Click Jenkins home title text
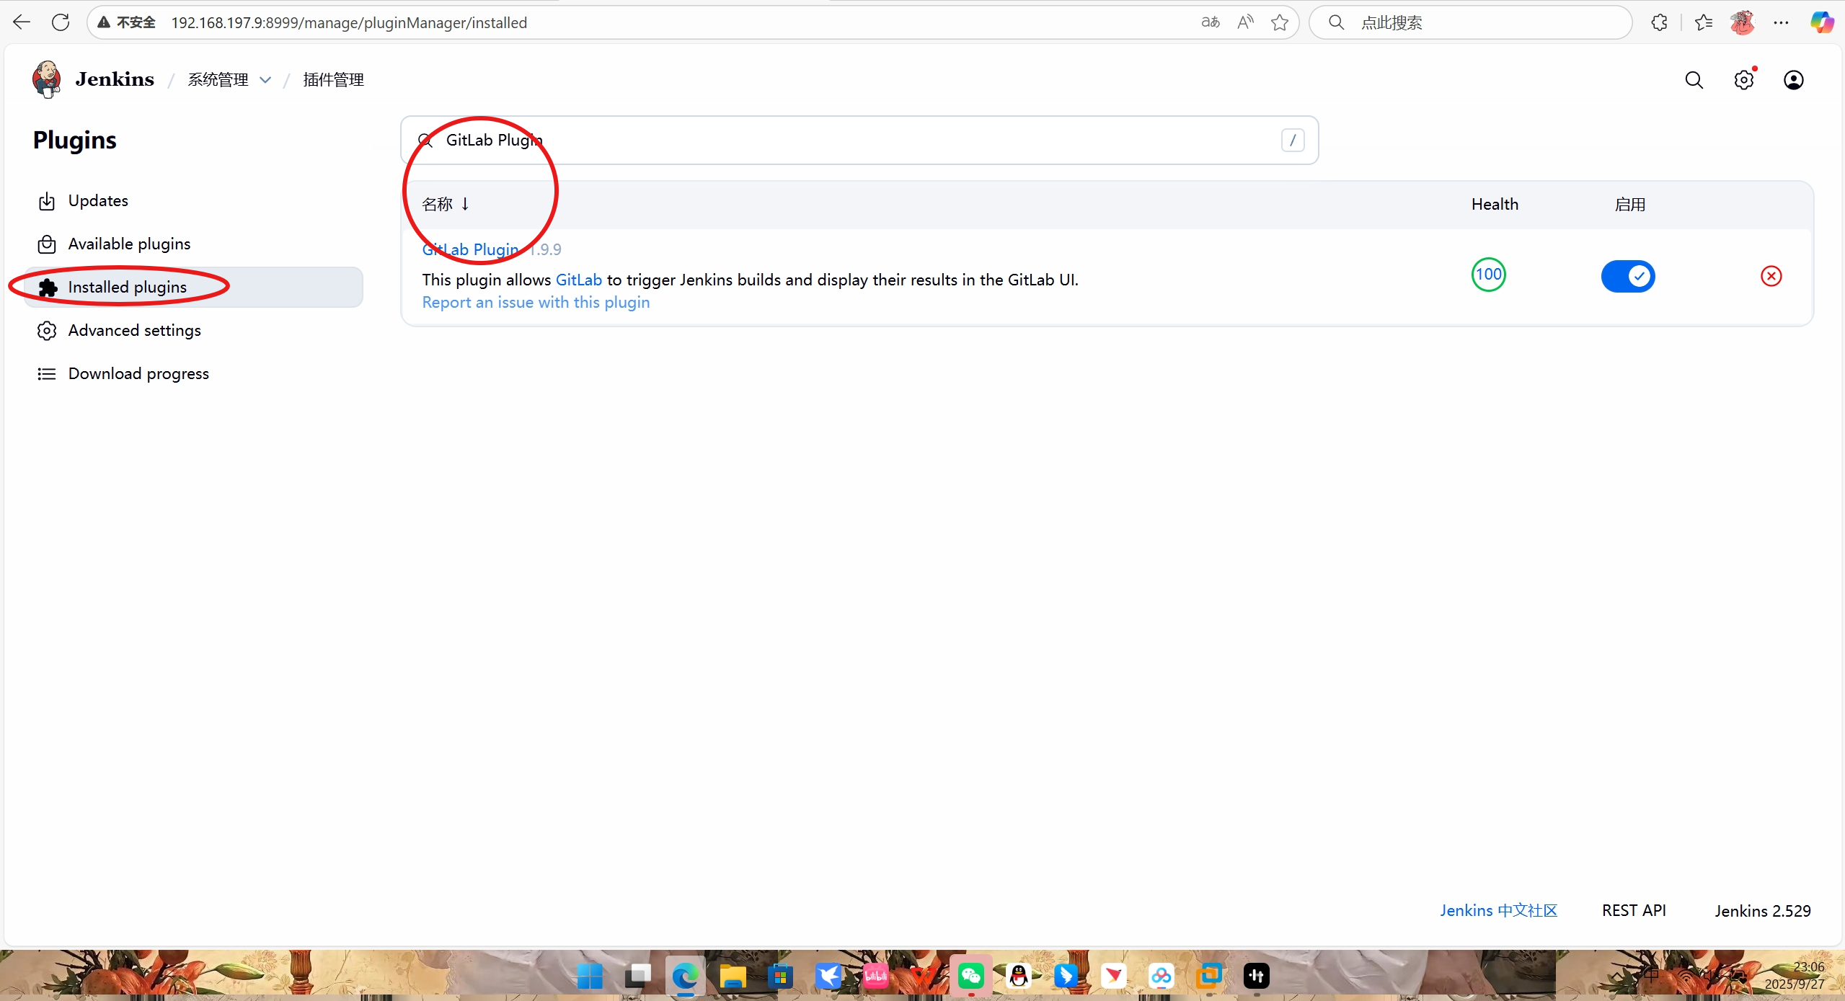 pos(115,79)
